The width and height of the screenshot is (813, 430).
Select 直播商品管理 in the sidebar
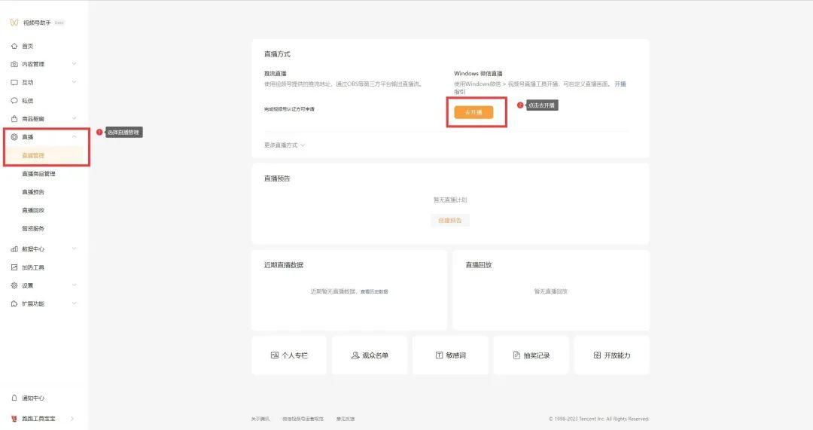tap(38, 174)
